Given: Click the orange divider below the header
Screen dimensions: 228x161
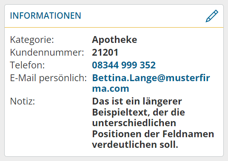Looking at the screenshot, I should pyautogui.click(x=114, y=27).
